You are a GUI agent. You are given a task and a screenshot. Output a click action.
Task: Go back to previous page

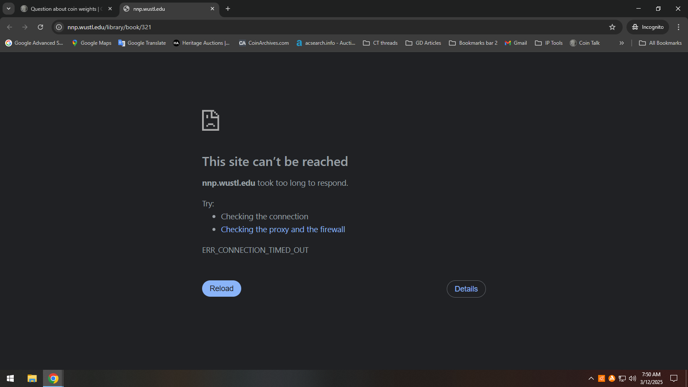[x=9, y=27]
